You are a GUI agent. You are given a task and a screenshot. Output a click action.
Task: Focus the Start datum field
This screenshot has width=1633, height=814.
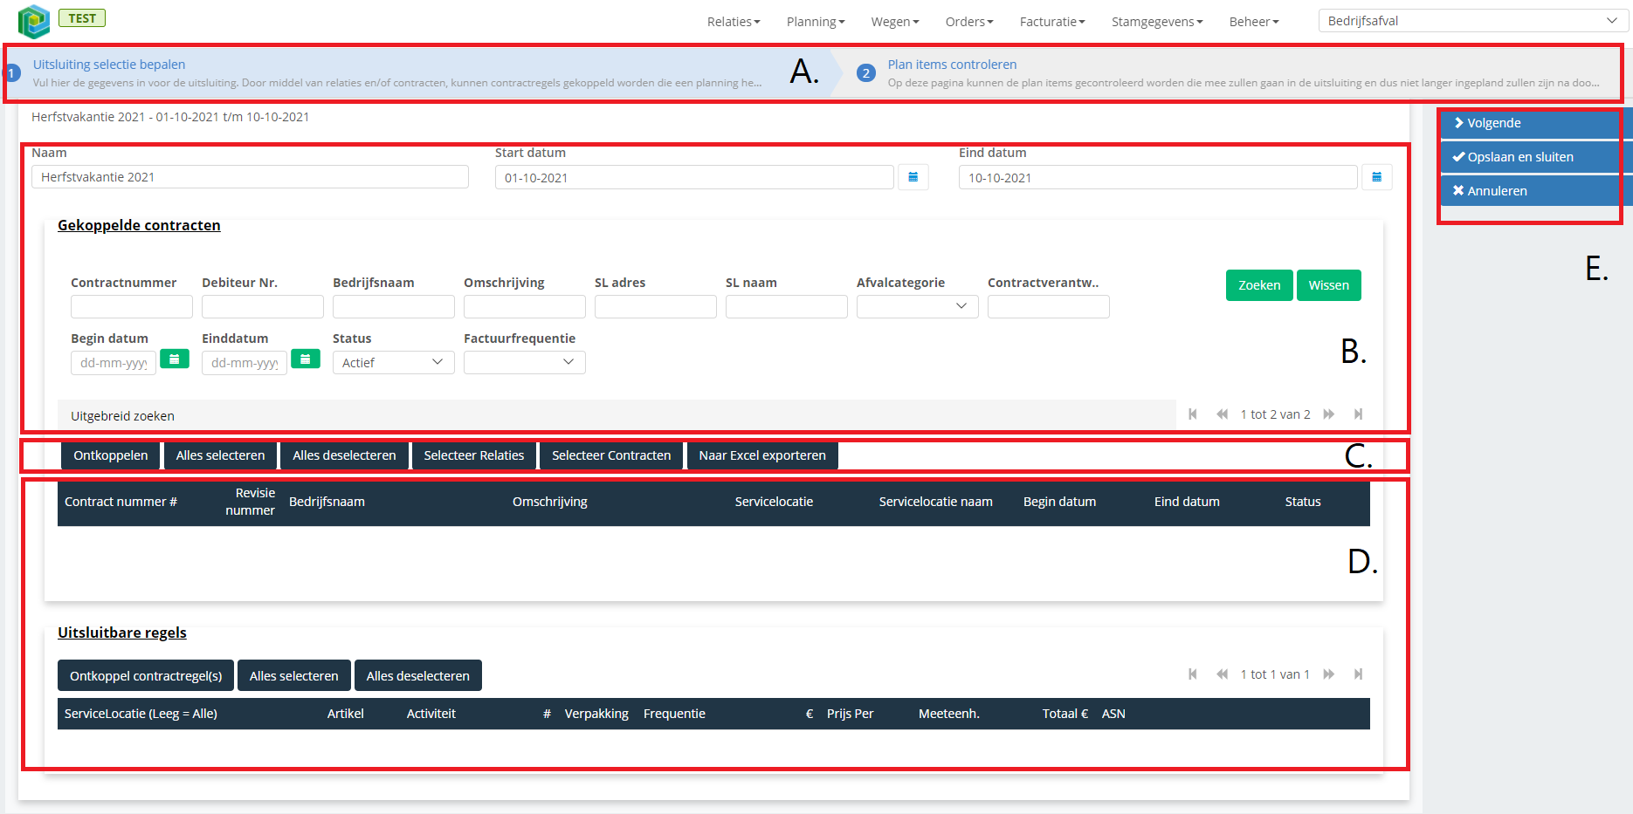[694, 177]
